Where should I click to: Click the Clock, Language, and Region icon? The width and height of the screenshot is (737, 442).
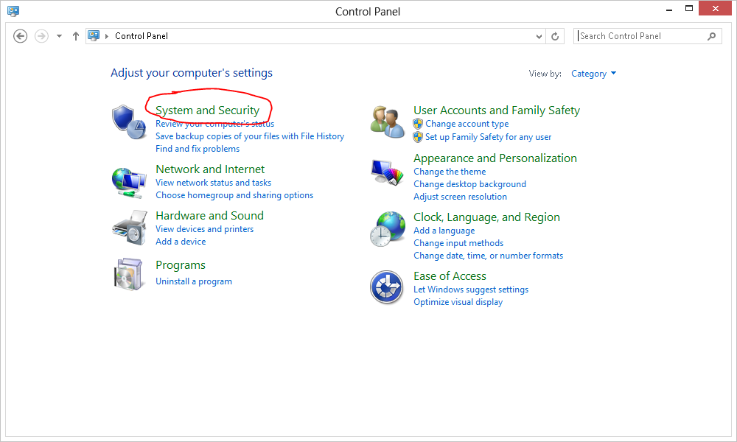pyautogui.click(x=388, y=229)
